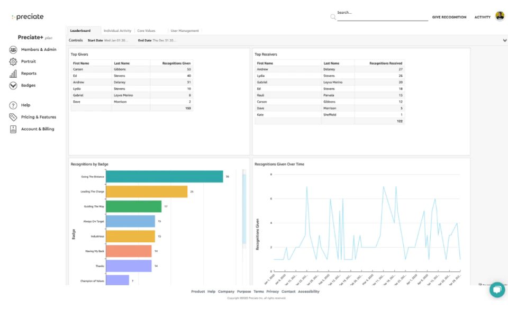
Task: Click the Account & Billing icon
Action: pos(13,129)
